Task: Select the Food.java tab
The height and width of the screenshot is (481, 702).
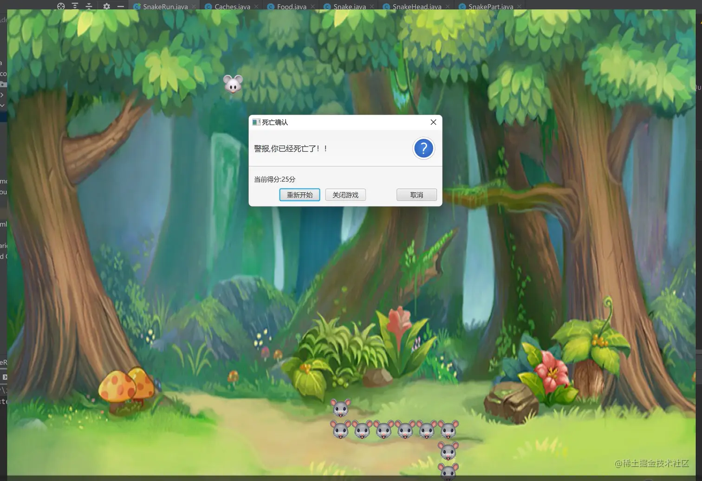Action: [292, 6]
